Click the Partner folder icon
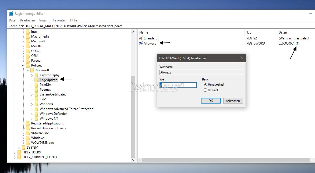315x173 pixels. point(28,60)
